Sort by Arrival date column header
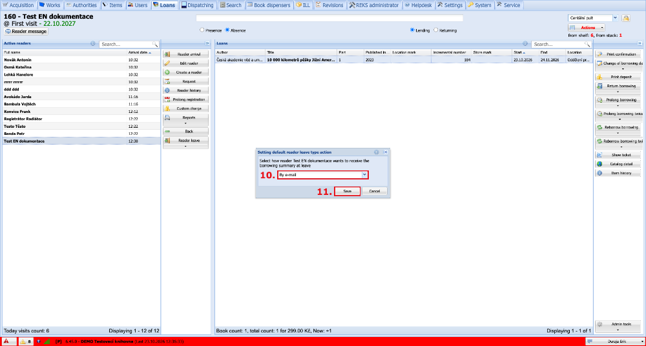The image size is (646, 346). (143, 52)
